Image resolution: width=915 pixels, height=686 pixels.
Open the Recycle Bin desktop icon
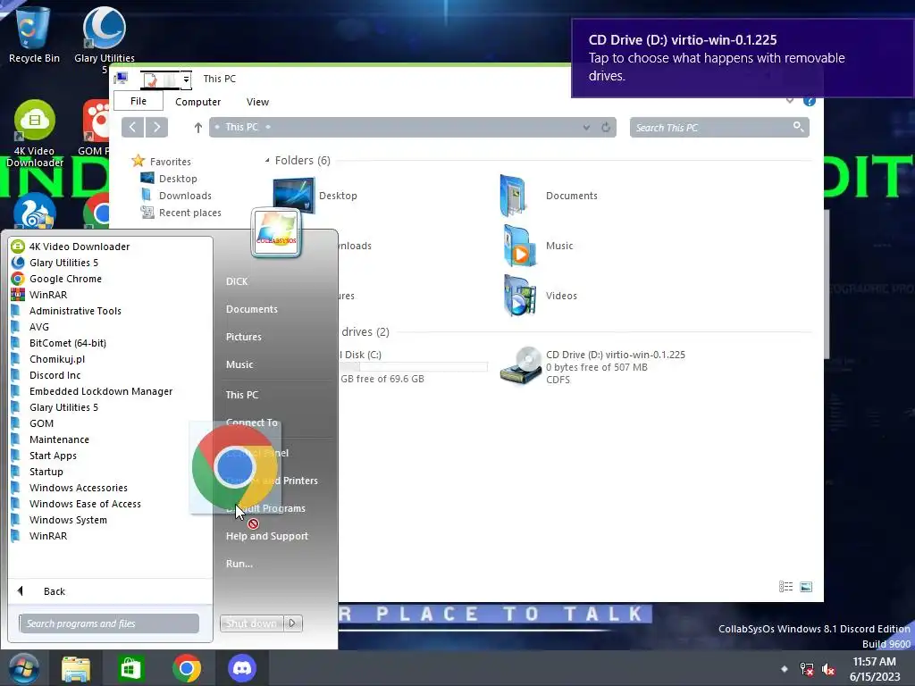pos(34,33)
